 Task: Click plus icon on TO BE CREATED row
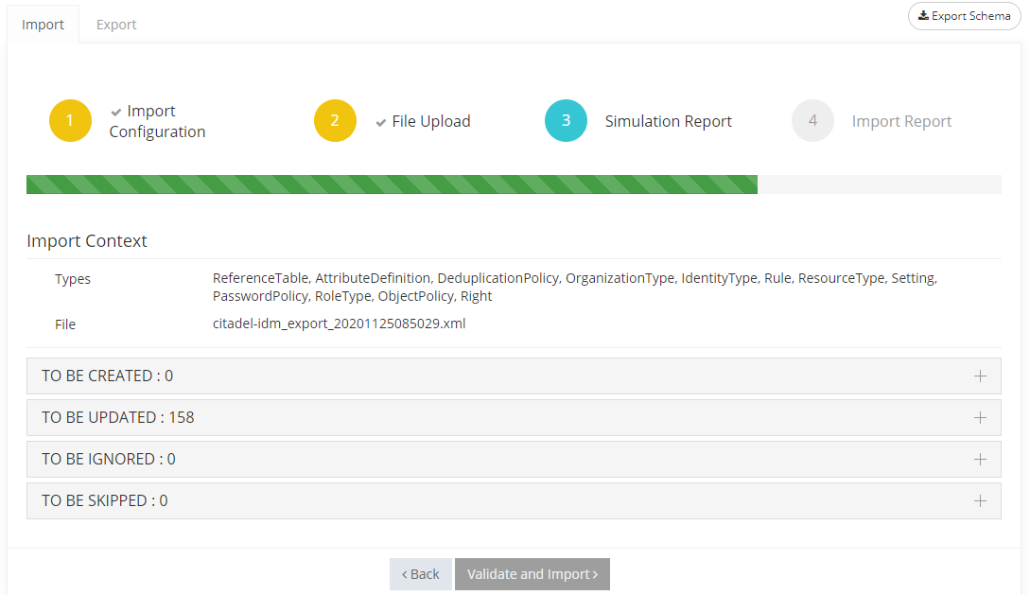(980, 376)
